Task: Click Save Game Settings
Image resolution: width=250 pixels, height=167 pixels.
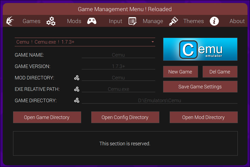Action: coord(200,87)
